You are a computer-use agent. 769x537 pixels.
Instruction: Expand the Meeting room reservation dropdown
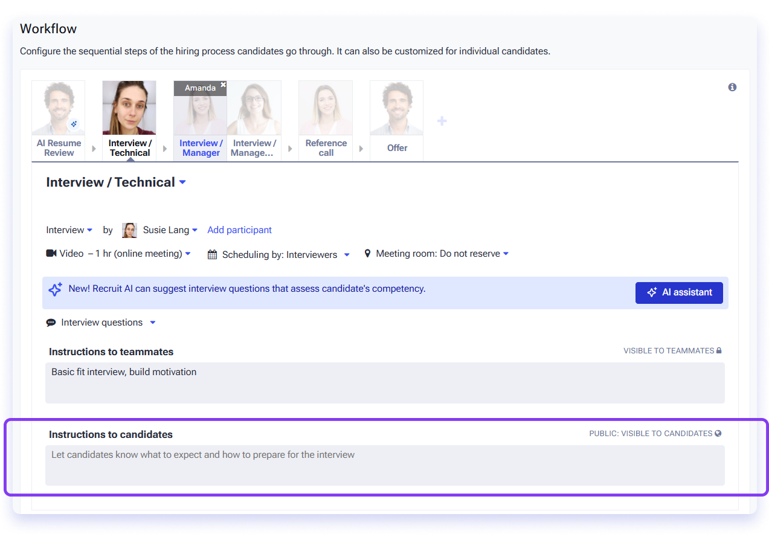pos(506,254)
